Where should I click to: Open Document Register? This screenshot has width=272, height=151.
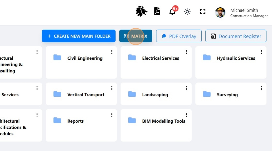(236, 36)
